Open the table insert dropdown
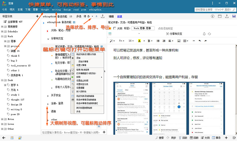The image size is (237, 141). (186, 41)
